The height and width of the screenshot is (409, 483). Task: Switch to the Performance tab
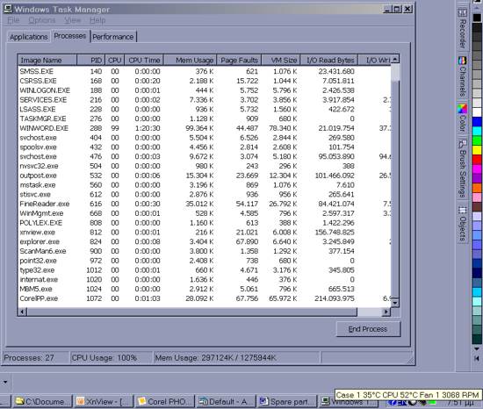coord(113,37)
